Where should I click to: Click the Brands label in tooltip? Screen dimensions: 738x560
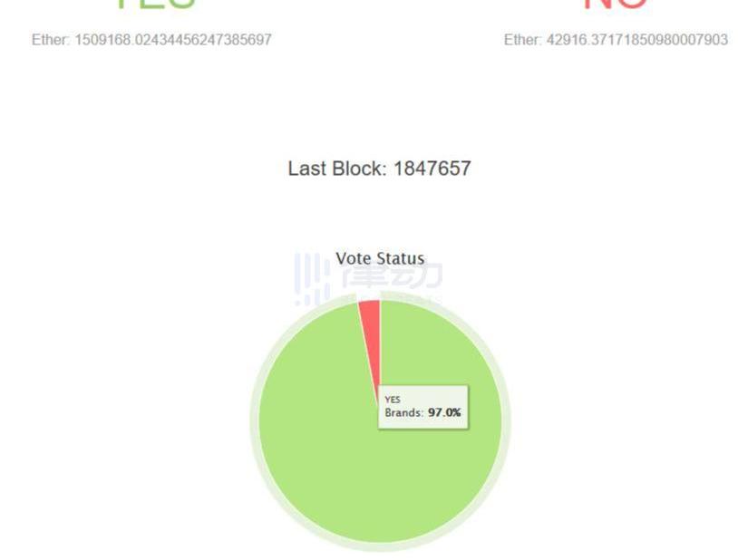(404, 412)
